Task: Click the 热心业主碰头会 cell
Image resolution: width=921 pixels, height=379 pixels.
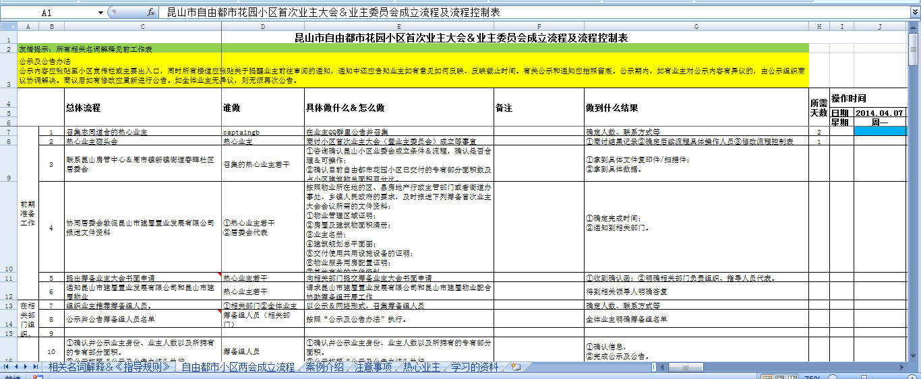Action: coord(143,141)
